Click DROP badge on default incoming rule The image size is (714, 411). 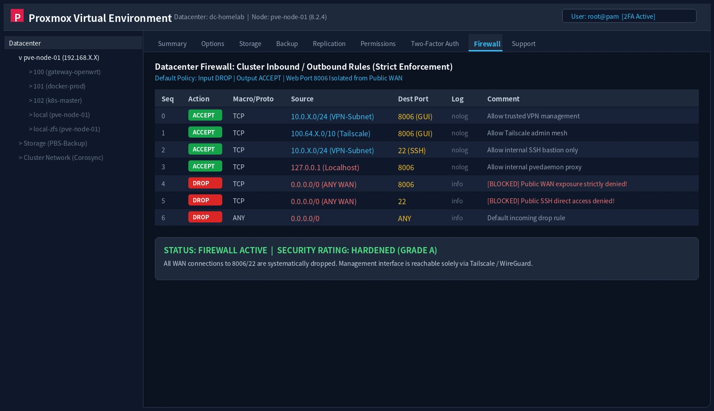point(205,217)
